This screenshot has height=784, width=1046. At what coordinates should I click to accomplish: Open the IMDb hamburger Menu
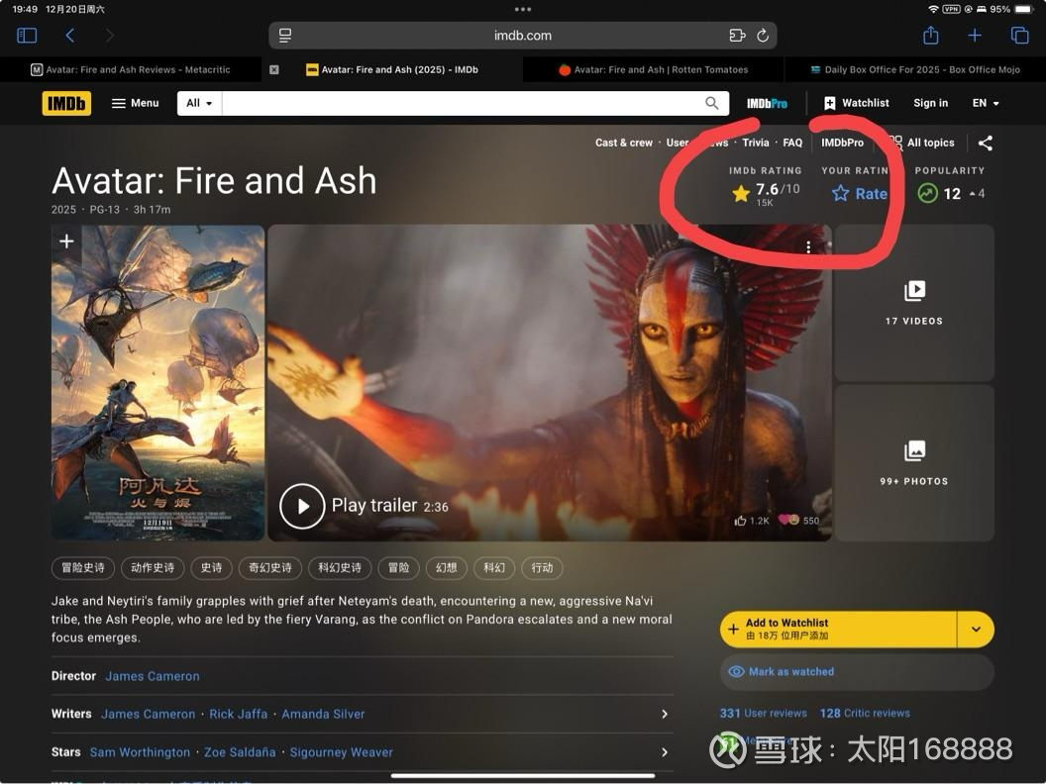point(136,103)
